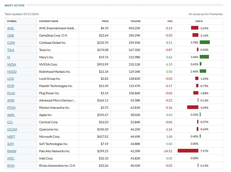The height and width of the screenshot is (172, 231).
Task: Click the Most Active section heading
Action: pyautogui.click(x=15, y=5)
